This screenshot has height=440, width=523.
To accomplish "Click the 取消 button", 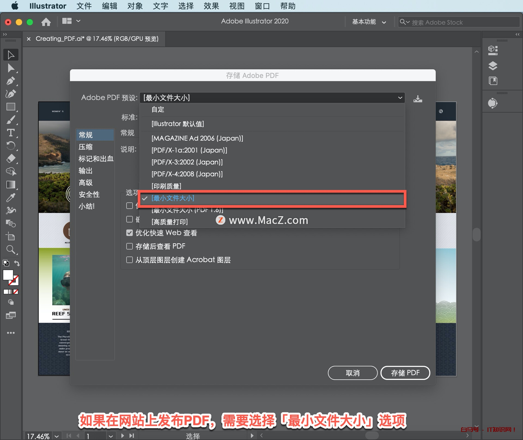I will click(x=352, y=373).
